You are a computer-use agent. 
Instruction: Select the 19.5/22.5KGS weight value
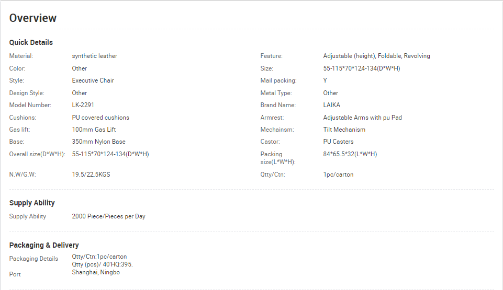point(91,175)
